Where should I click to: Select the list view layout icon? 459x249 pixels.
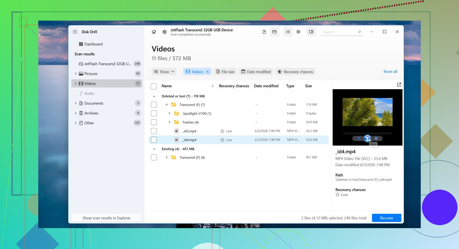pyautogui.click(x=288, y=32)
